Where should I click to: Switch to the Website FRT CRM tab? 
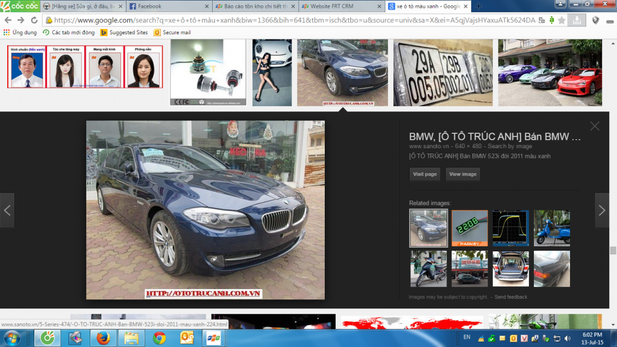[x=342, y=6]
